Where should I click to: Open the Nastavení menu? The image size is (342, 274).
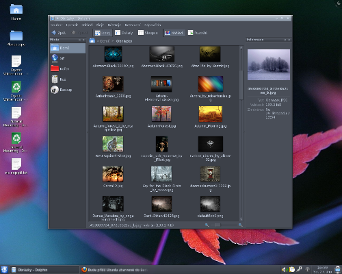click(x=133, y=25)
